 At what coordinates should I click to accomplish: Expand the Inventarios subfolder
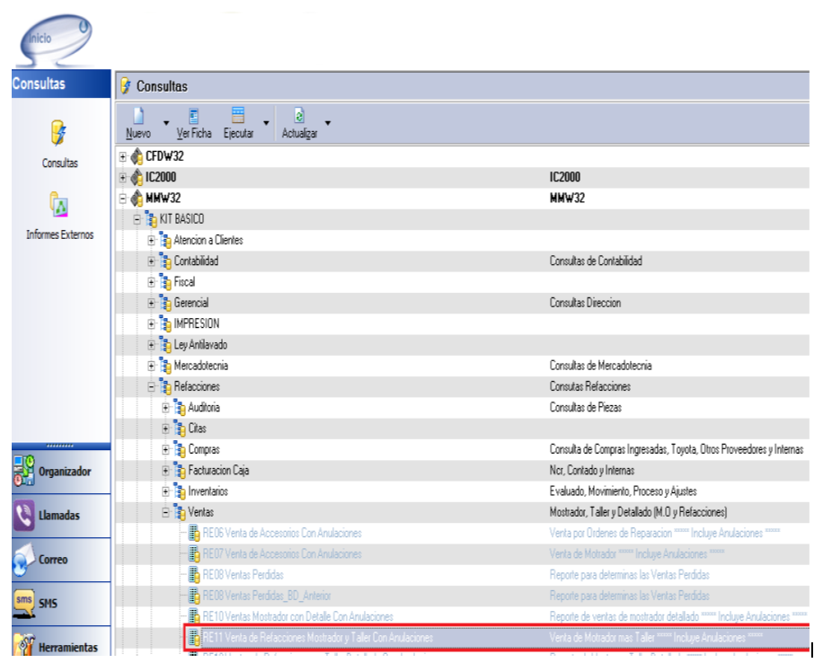165,491
